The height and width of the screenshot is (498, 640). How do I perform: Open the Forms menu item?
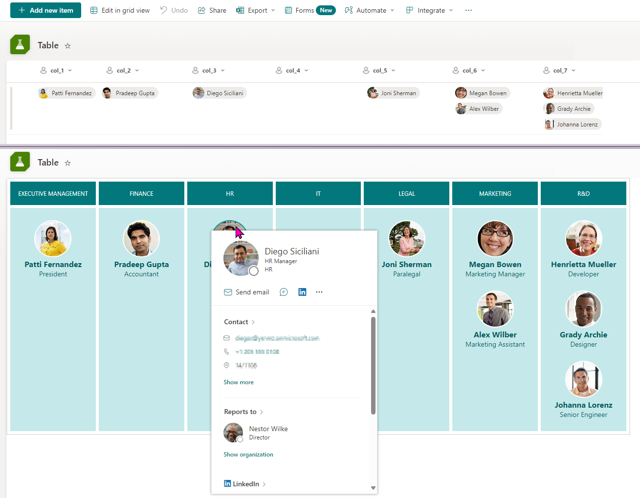(310, 10)
